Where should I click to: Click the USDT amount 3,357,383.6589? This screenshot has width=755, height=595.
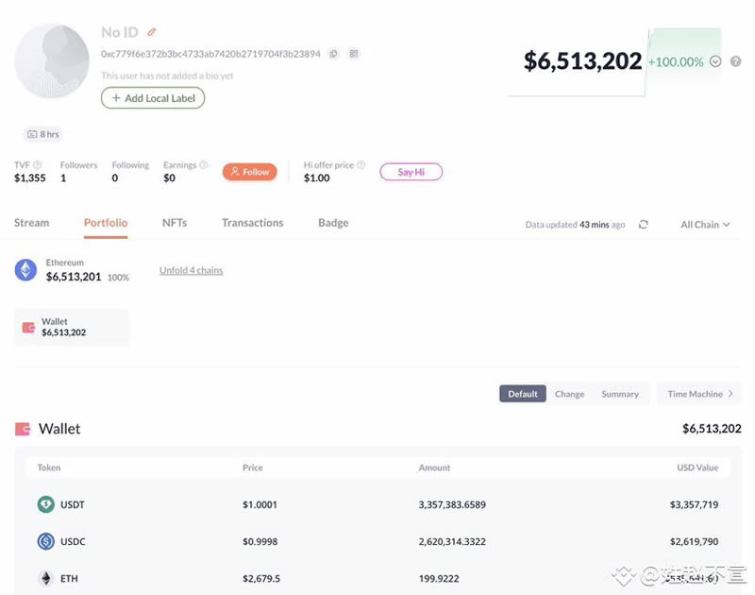tap(452, 504)
